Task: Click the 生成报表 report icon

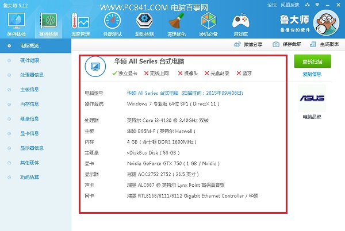Action: coord(313,44)
